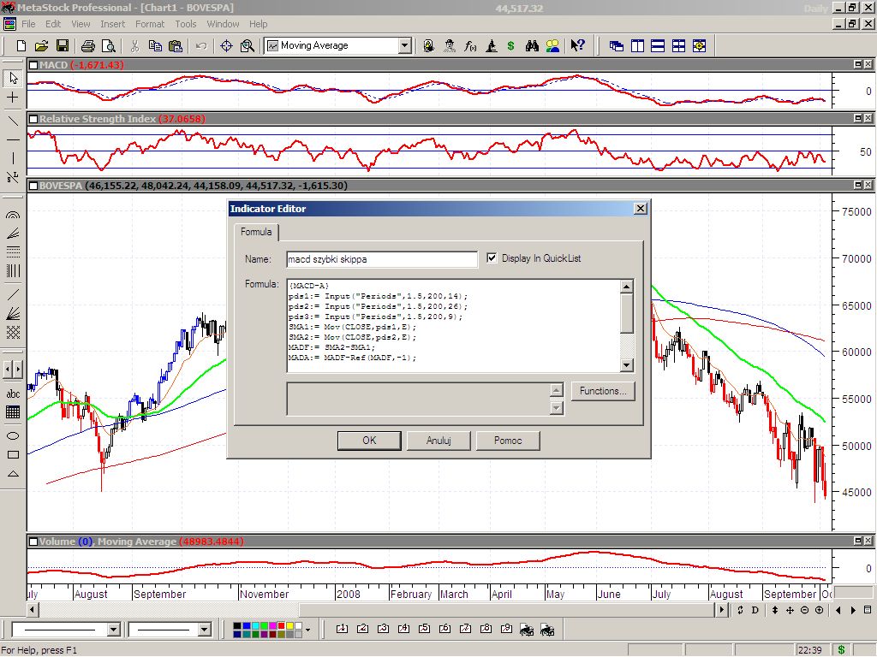Click the indicator Name text field

coord(381,258)
